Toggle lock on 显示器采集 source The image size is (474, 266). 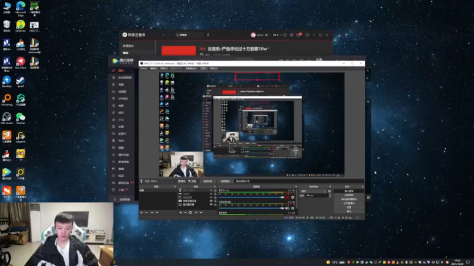click(215, 205)
